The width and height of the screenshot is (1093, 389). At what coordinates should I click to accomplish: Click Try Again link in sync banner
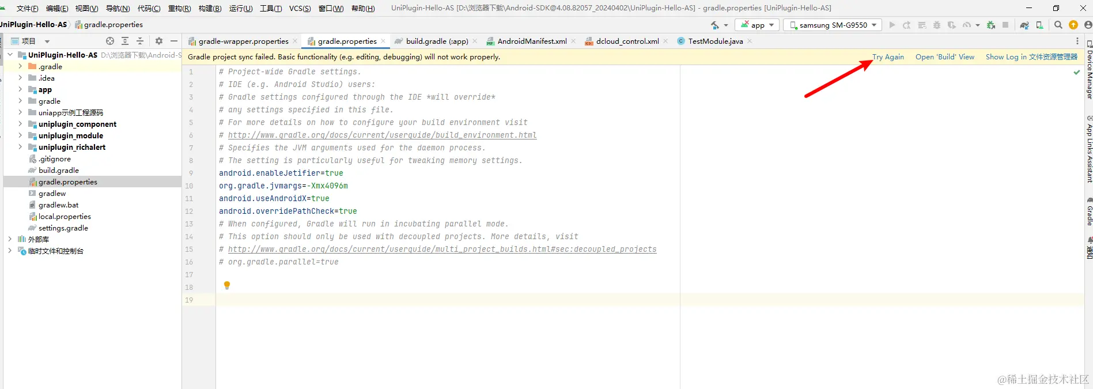tap(888, 56)
